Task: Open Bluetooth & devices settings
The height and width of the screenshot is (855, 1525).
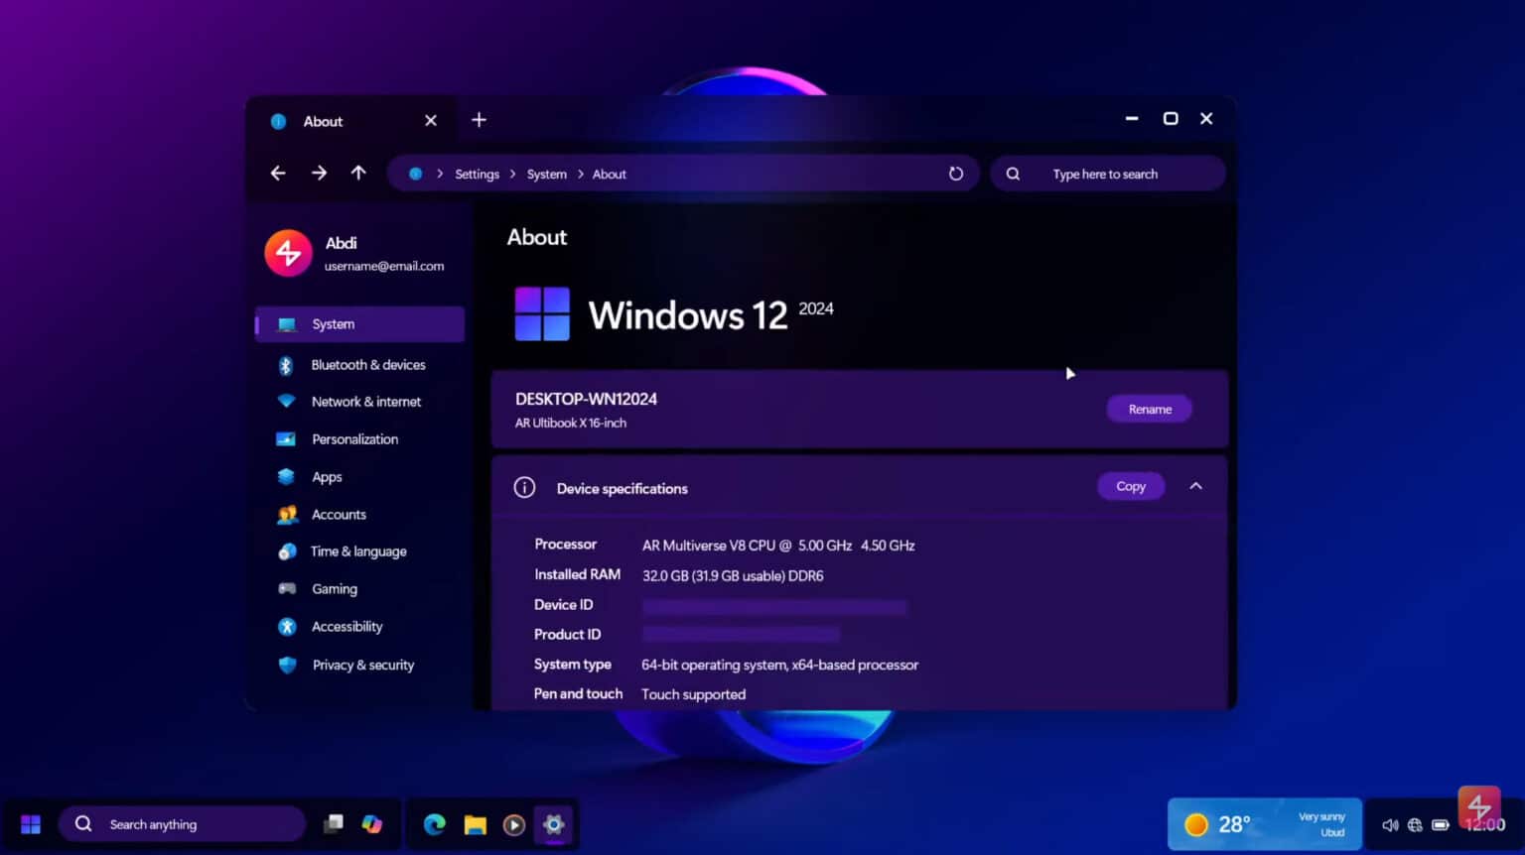Action: 367,364
